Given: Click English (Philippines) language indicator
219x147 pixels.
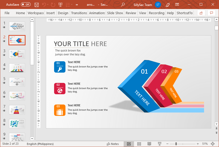Looking at the screenshot, I should click(40, 144).
